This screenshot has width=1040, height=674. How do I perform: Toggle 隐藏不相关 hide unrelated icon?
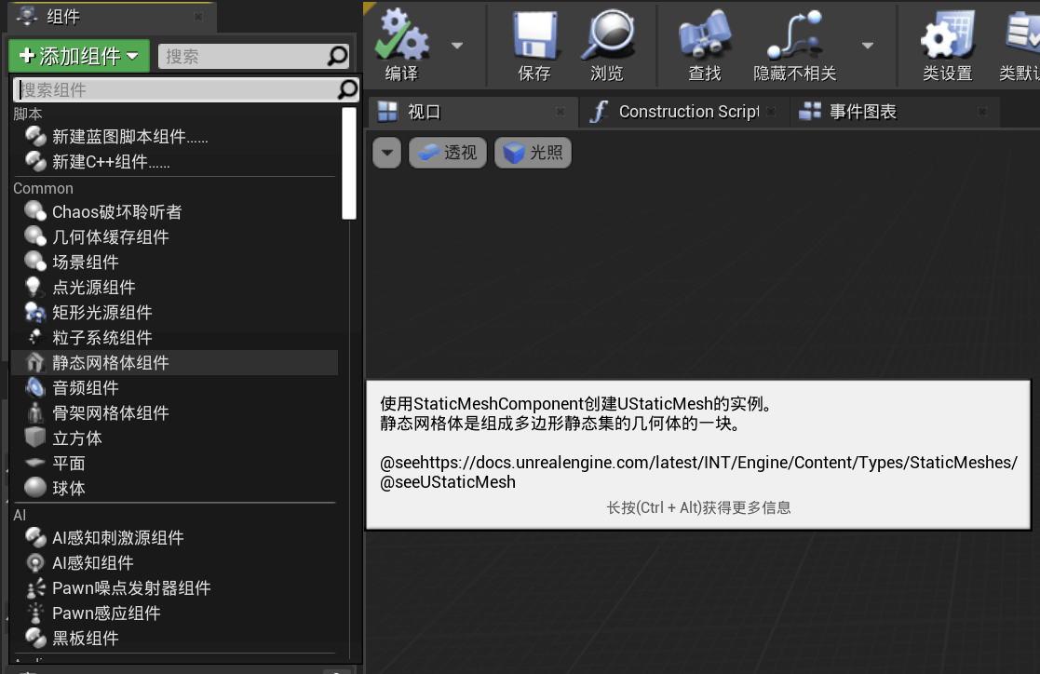tap(794, 44)
